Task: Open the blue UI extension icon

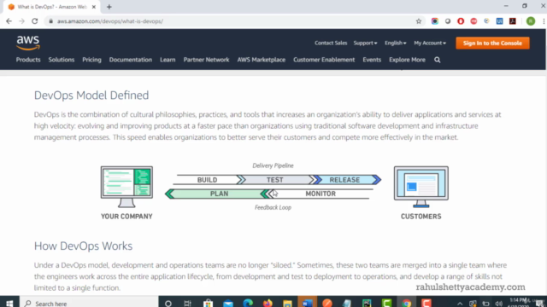Action: coord(499,21)
